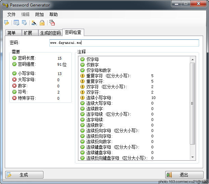Open the 编辑 menu
The height and width of the screenshot is (184, 209).
[25, 14]
